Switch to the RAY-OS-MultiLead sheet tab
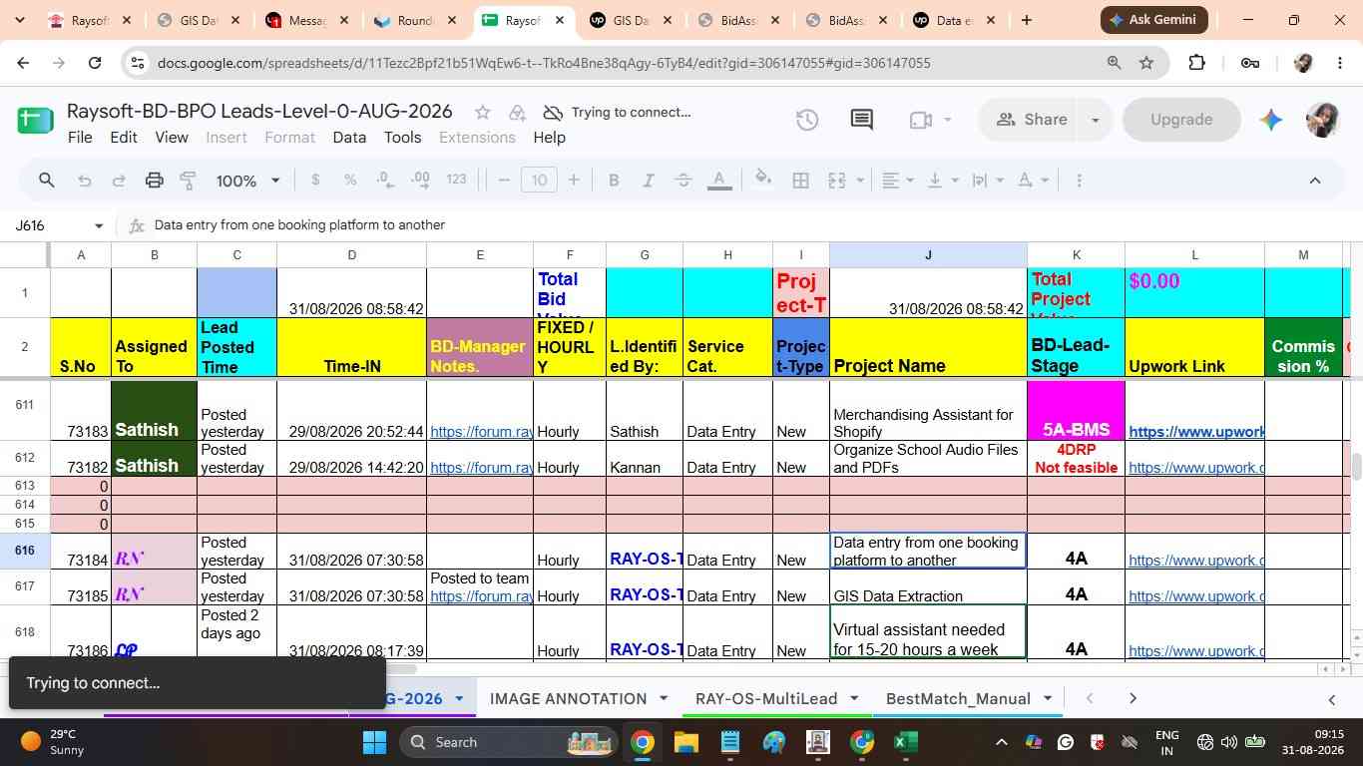 pyautogui.click(x=766, y=698)
